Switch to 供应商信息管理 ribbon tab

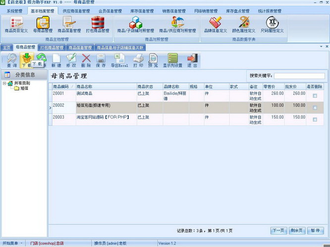(76, 11)
